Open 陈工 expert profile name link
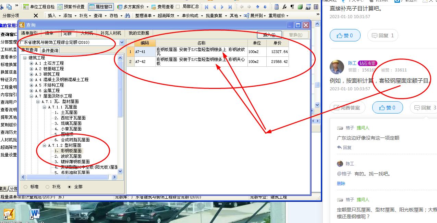 pyautogui.click(x=352, y=63)
